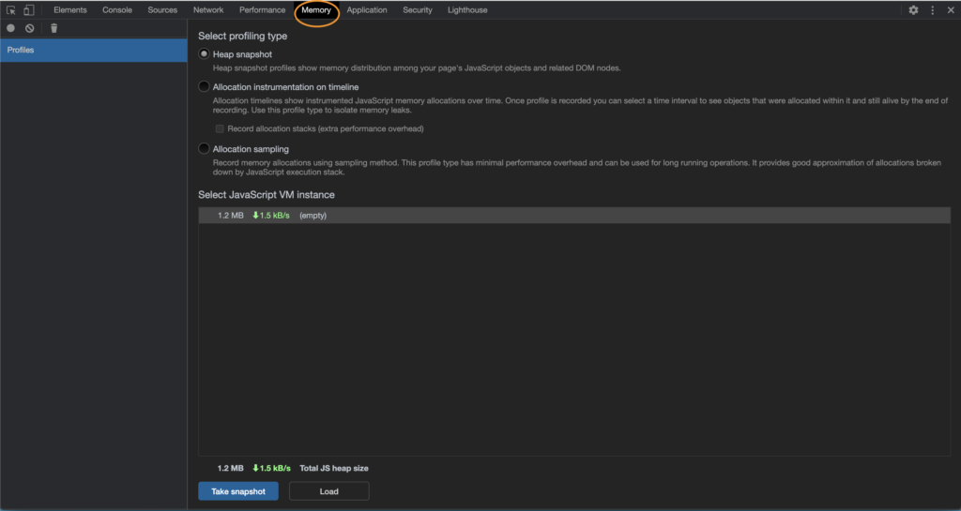Image resolution: width=961 pixels, height=511 pixels.
Task: Click the Load button
Action: 328,491
